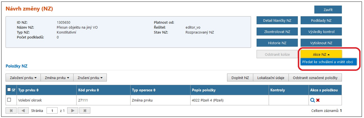The height and width of the screenshot is (118, 364).
Task: Tick the Volební okrsek row checkbox
Action: (9, 100)
